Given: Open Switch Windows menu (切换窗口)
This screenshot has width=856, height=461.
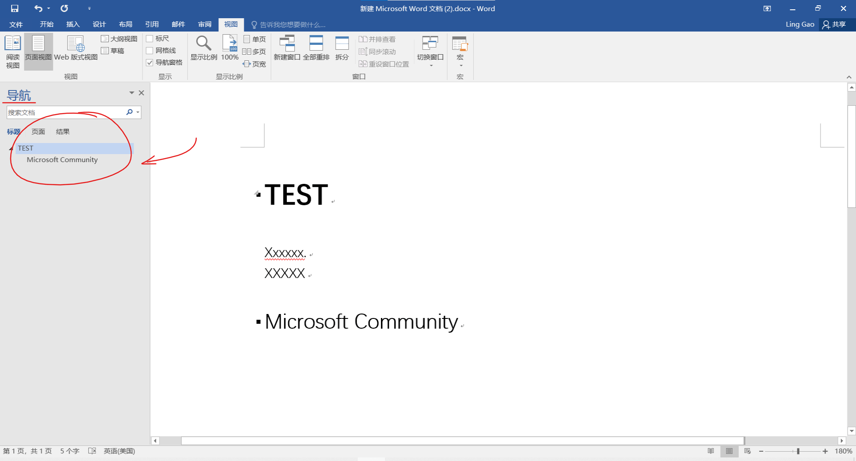Looking at the screenshot, I should pos(430,52).
